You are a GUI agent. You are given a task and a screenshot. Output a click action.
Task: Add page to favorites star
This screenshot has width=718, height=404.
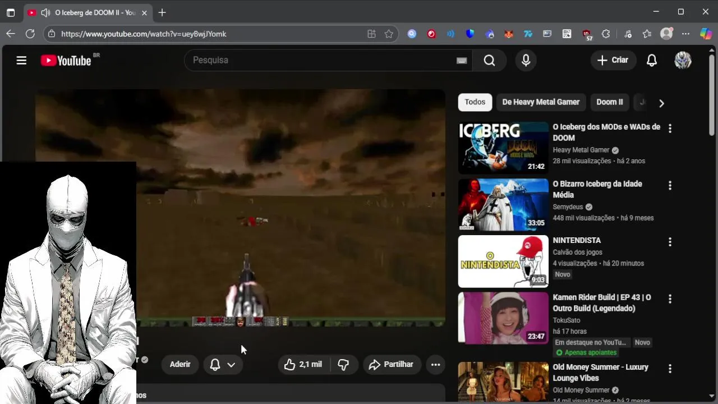coord(389,34)
